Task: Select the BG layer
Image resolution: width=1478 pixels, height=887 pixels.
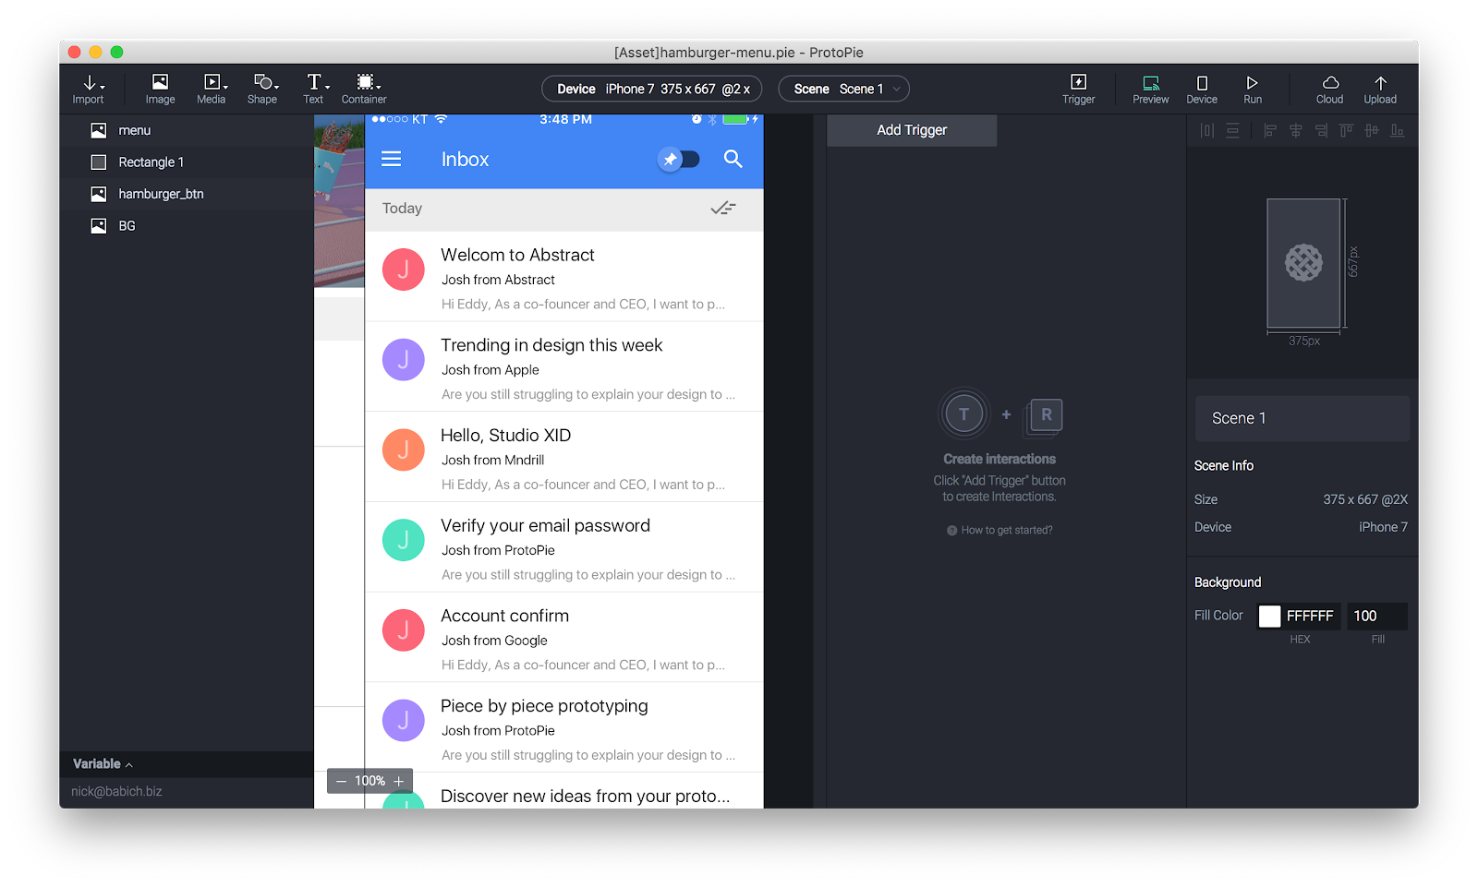Action: 187,226
